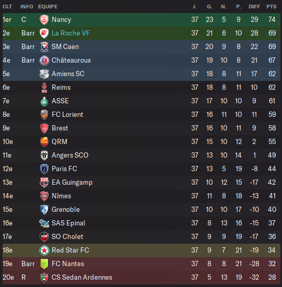
Task: Sort standings by DIFF column header
Action: (x=254, y=7)
